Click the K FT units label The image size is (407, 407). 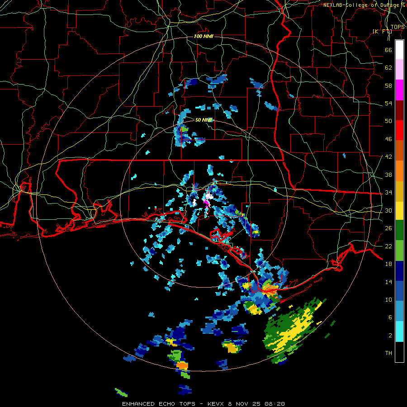click(x=382, y=32)
